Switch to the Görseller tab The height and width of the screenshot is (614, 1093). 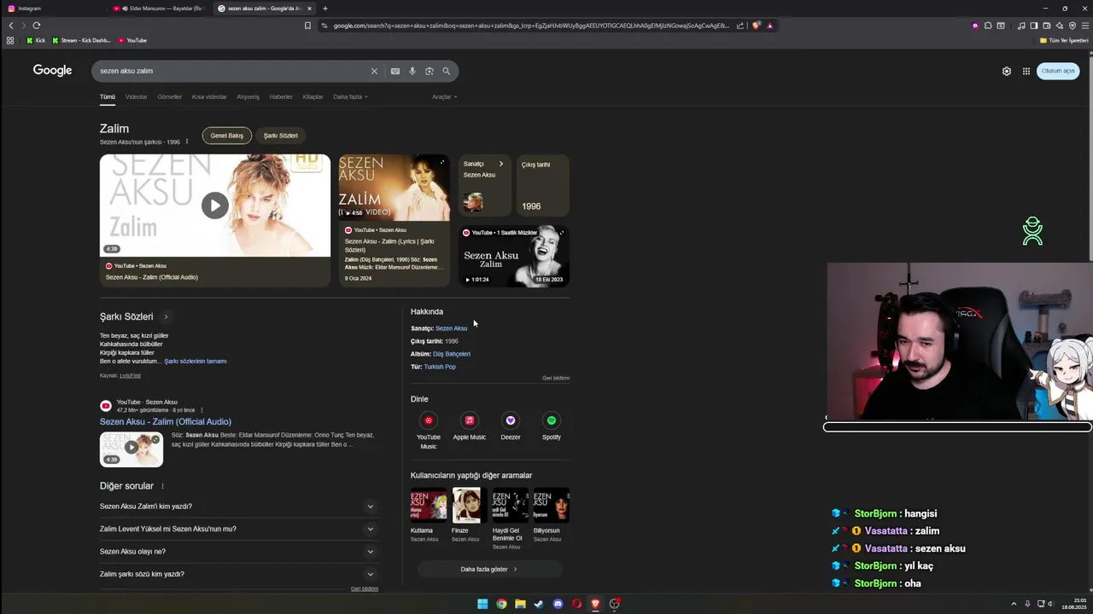(169, 96)
